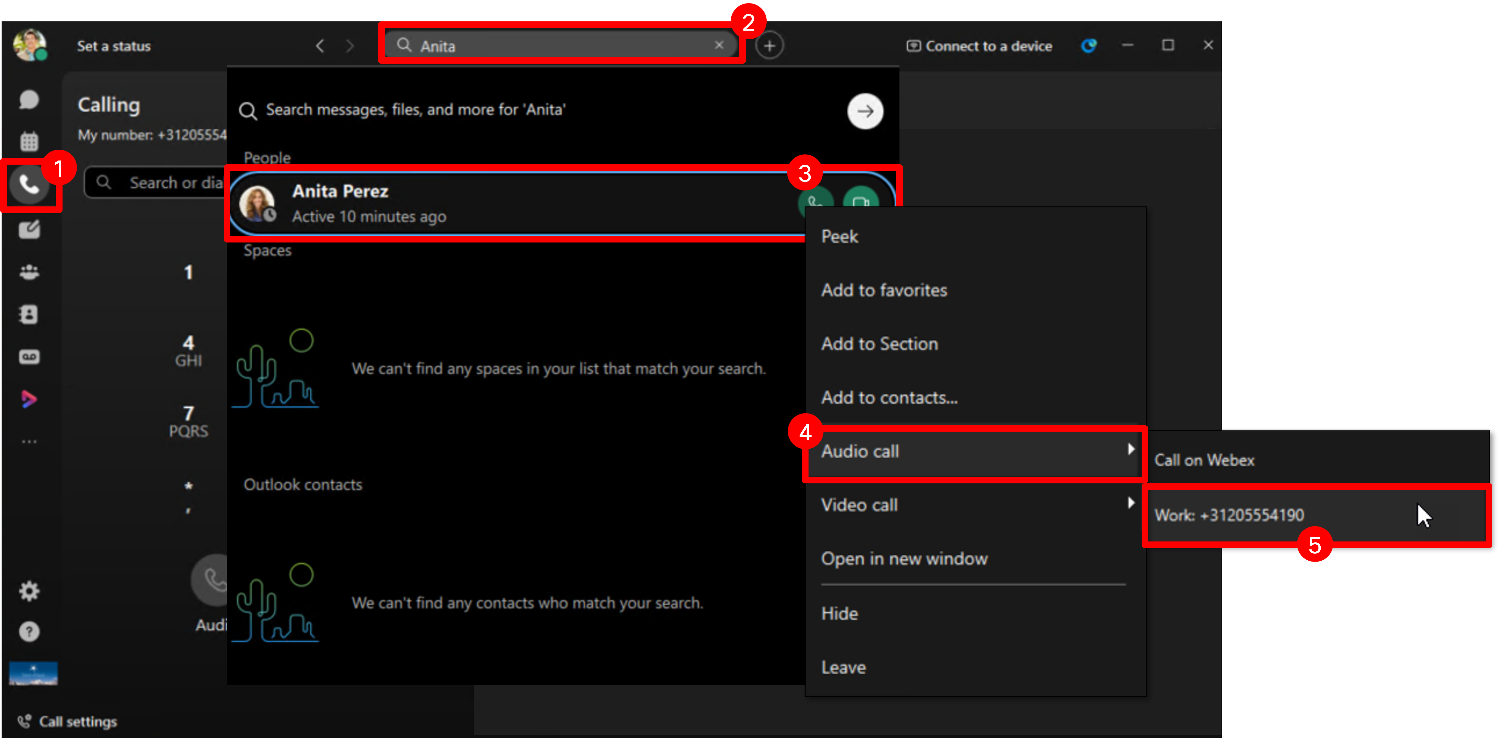Clear the 'Anita' search text
Image resolution: width=1499 pixels, height=738 pixels.
719,45
